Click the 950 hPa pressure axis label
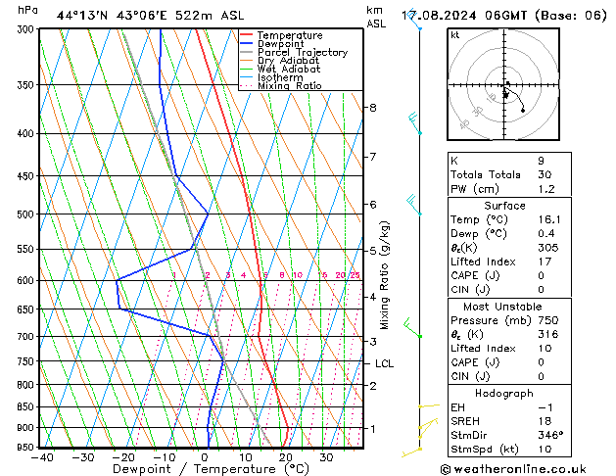Viewport: 616px width, 476px height. pyautogui.click(x=27, y=448)
